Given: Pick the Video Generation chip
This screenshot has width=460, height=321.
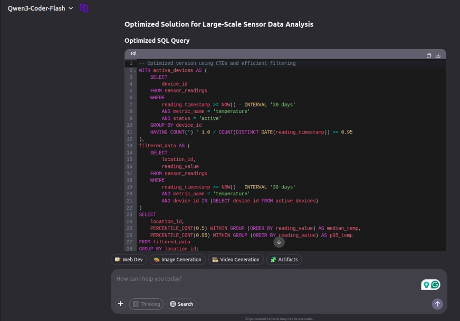Looking at the screenshot, I should 236,260.
